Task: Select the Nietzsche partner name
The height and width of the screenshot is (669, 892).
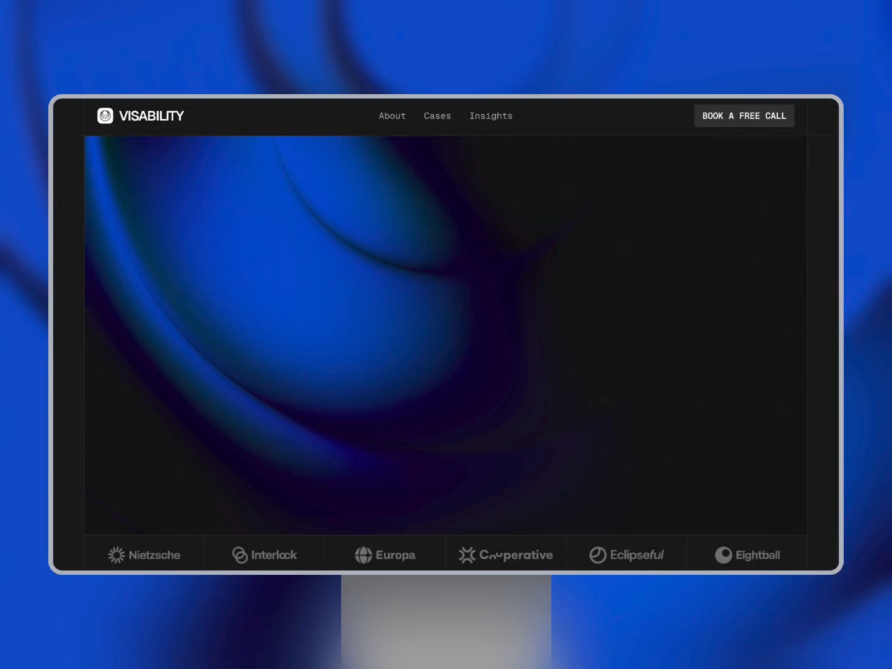Action: coord(154,555)
